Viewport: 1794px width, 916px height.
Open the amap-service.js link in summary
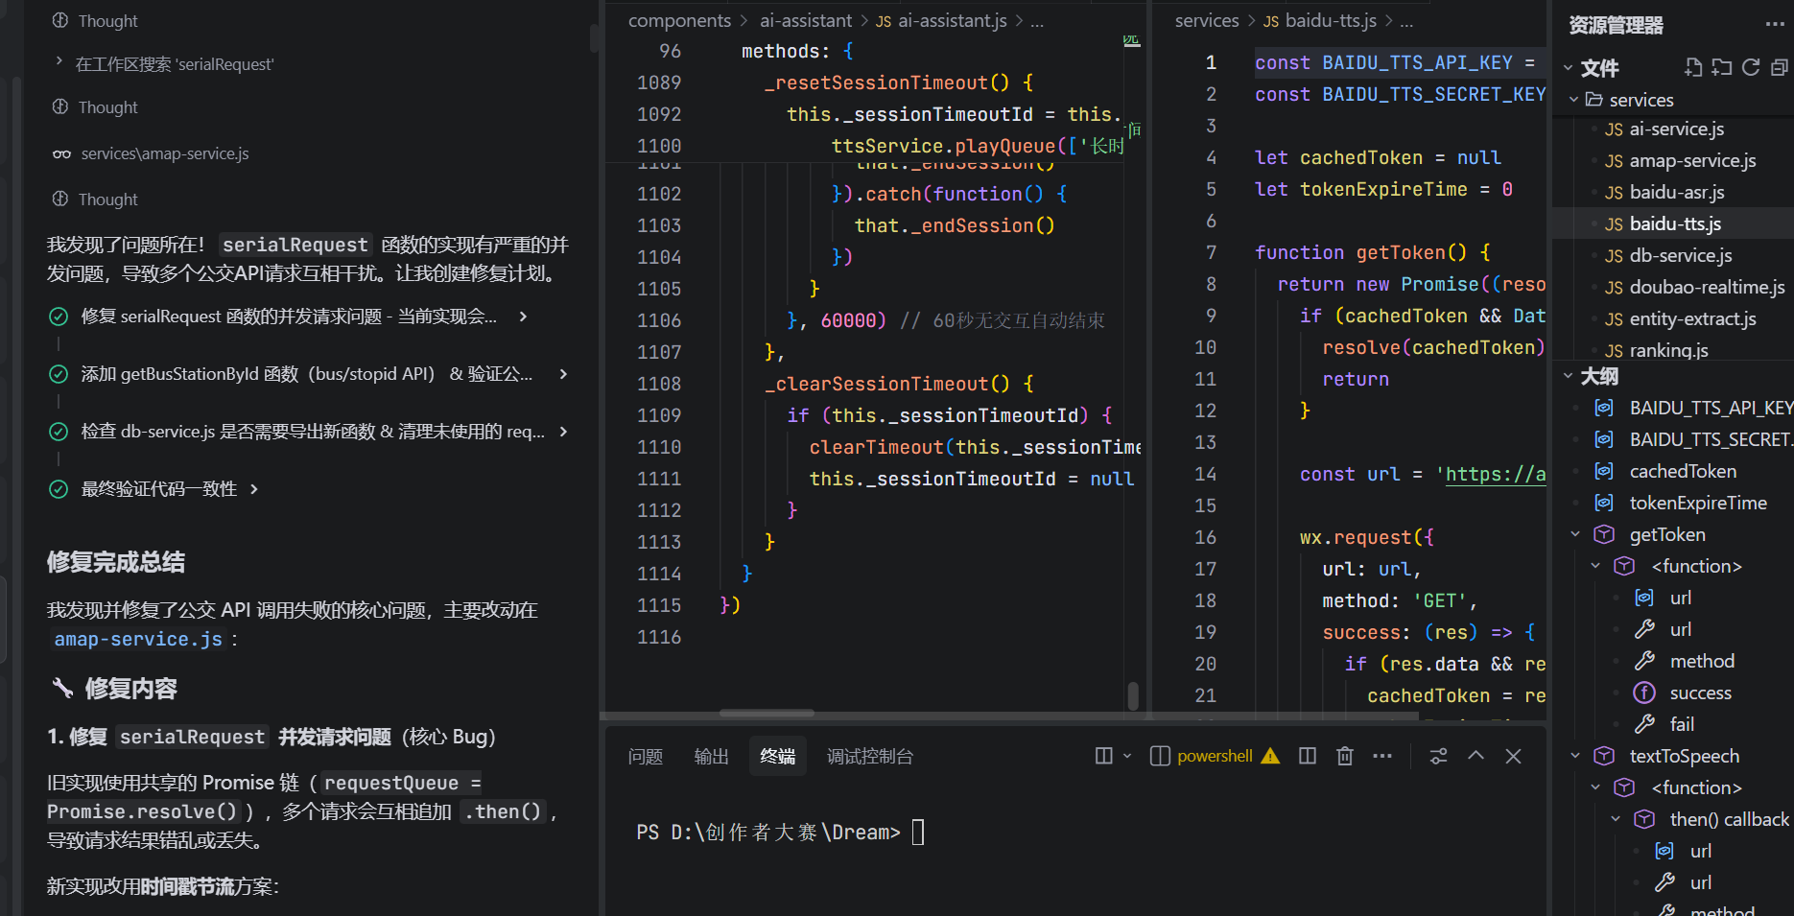tap(138, 639)
